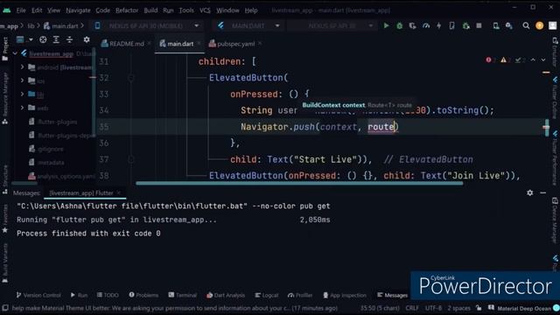Open the Refactor menu

coord(127,10)
